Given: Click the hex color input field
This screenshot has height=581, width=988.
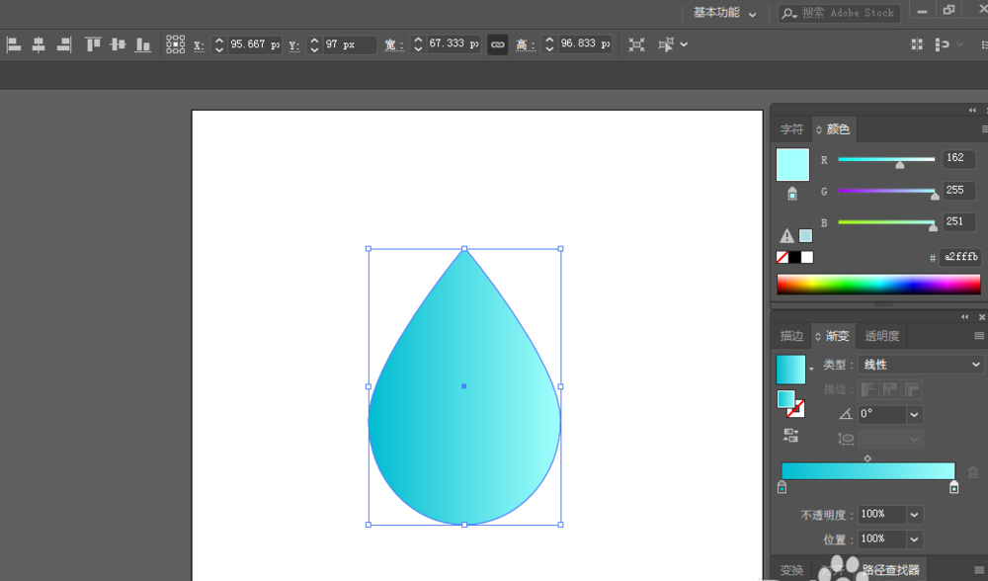Looking at the screenshot, I should pos(959,258).
